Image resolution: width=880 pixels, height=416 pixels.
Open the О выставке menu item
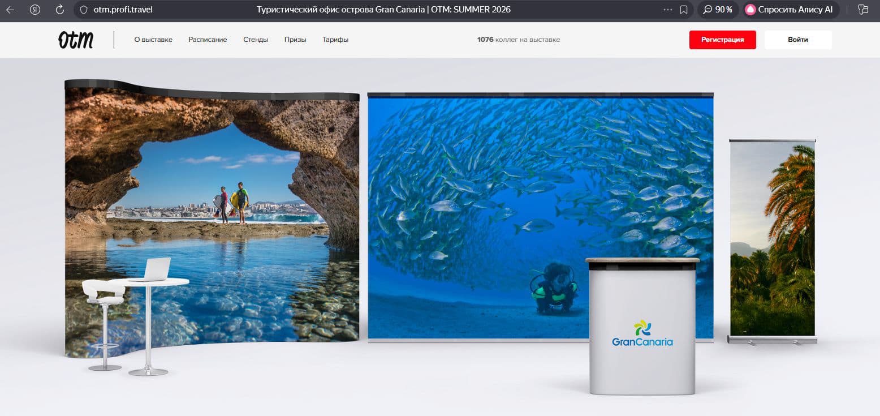[x=153, y=40]
